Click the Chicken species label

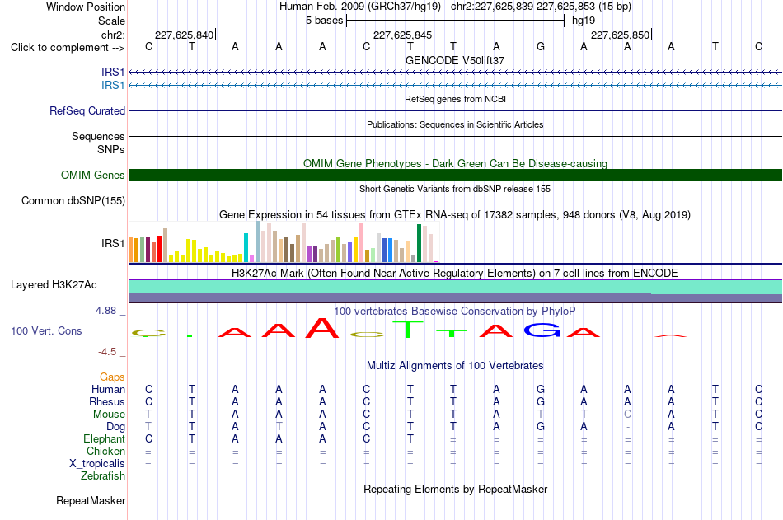point(105,451)
